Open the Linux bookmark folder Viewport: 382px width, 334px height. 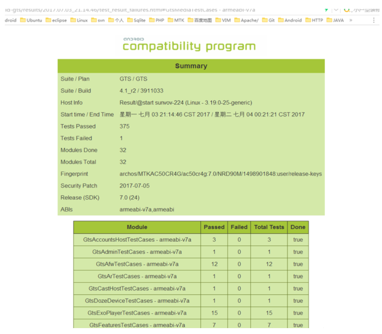(79, 20)
